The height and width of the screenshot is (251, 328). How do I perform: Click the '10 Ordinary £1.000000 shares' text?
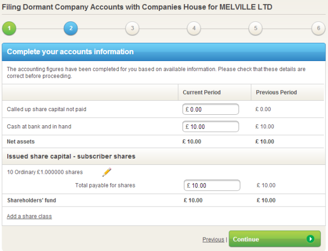coord(45,172)
